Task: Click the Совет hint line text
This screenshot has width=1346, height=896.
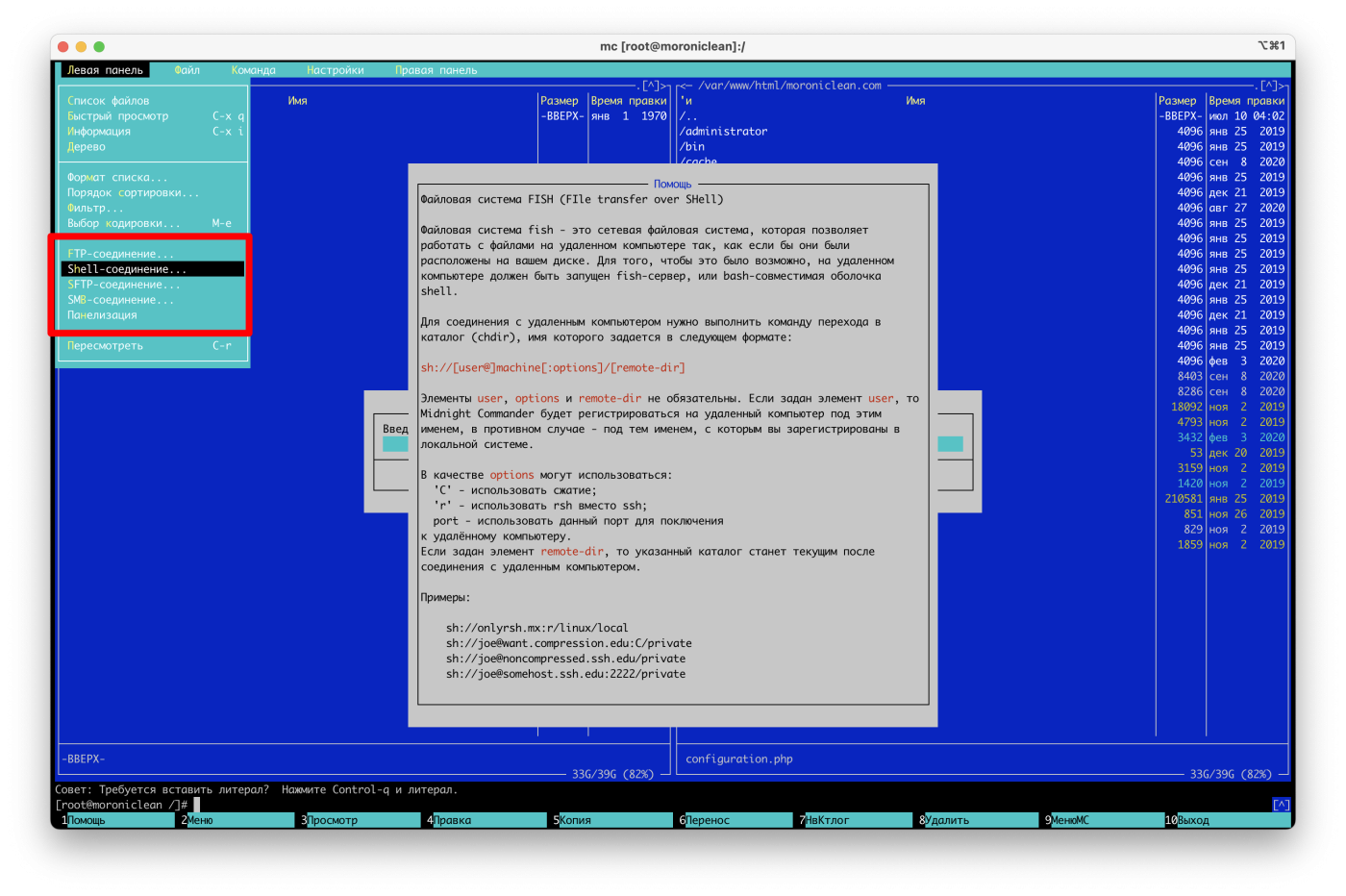Action: [x=256, y=790]
